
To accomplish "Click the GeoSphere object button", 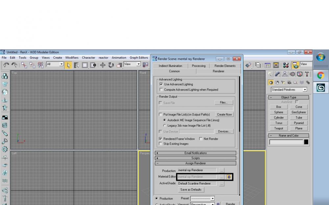I will click(x=299, y=112).
